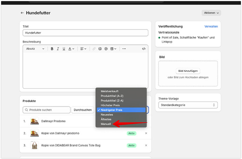
Task: Click Kopie von DIDABEAR Brand Canvas Tote Bag
Action: pyautogui.click(x=71, y=145)
